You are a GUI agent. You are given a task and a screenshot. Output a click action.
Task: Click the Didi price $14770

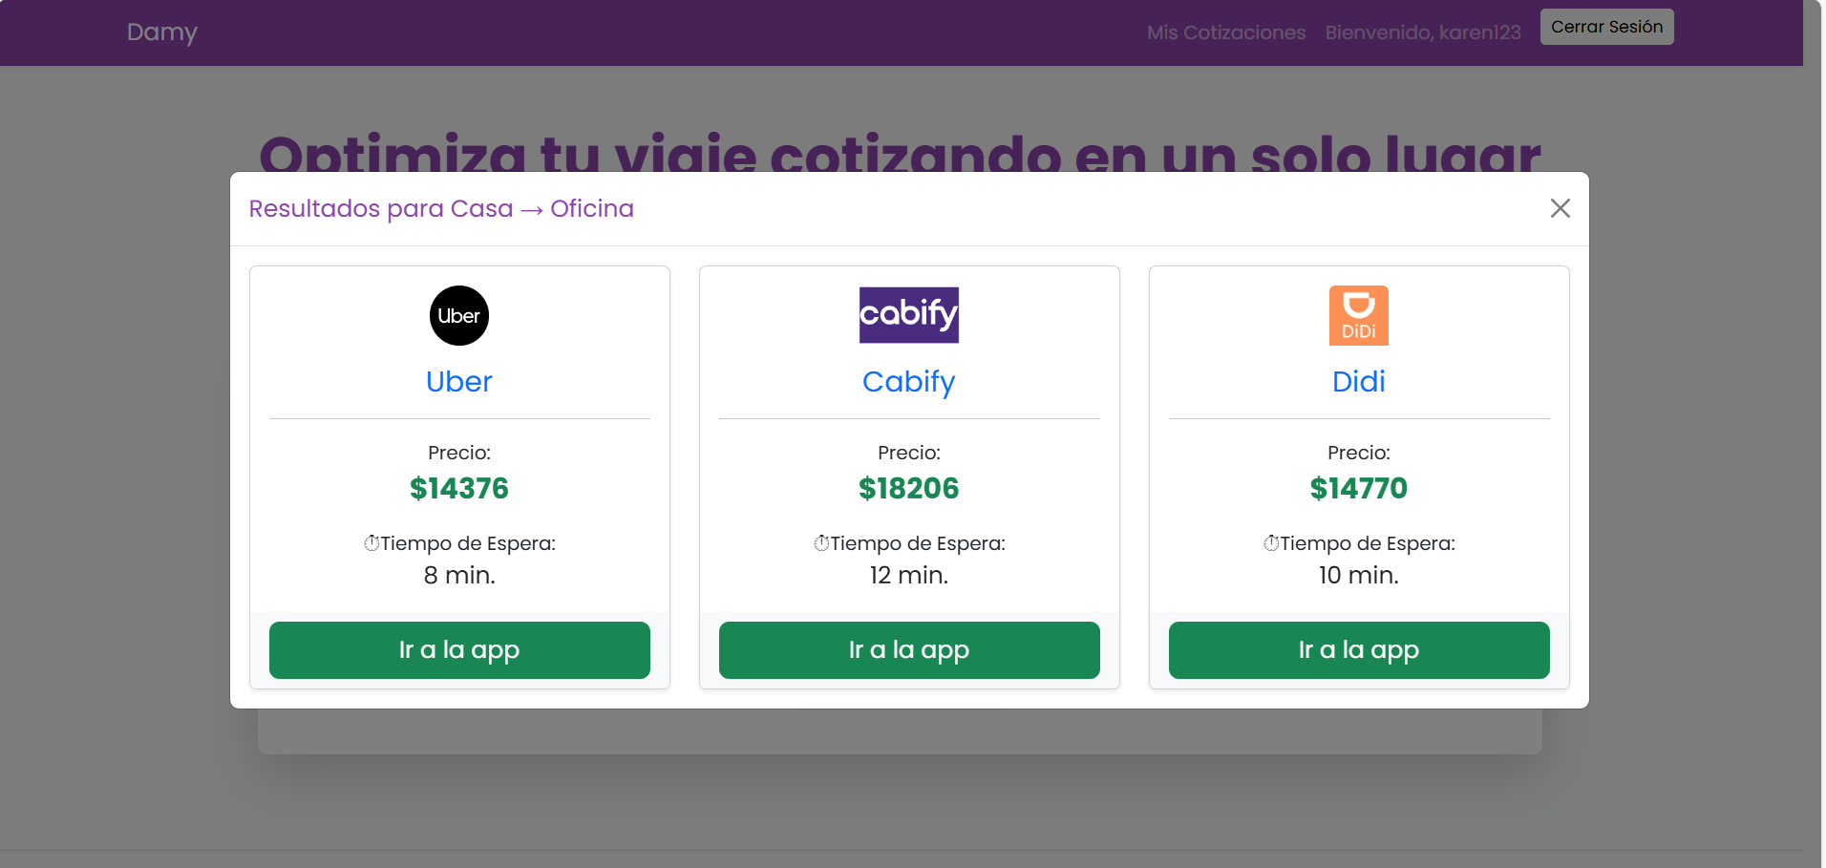tap(1359, 489)
